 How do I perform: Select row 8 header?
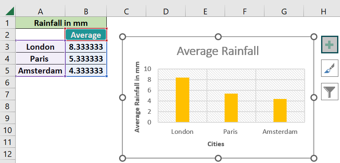tap(7, 106)
